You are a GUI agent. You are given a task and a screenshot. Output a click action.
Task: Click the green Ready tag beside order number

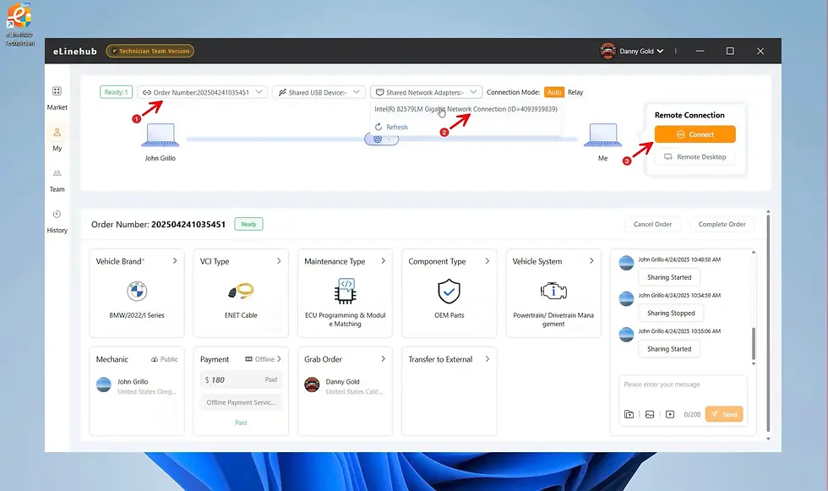[x=248, y=224]
